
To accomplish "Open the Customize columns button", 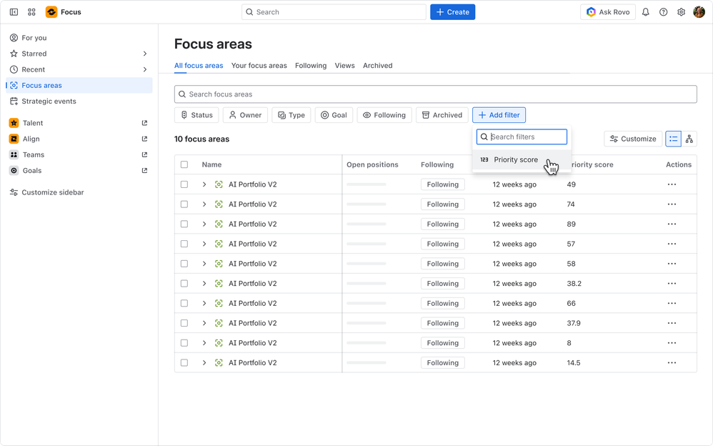I will (x=633, y=139).
